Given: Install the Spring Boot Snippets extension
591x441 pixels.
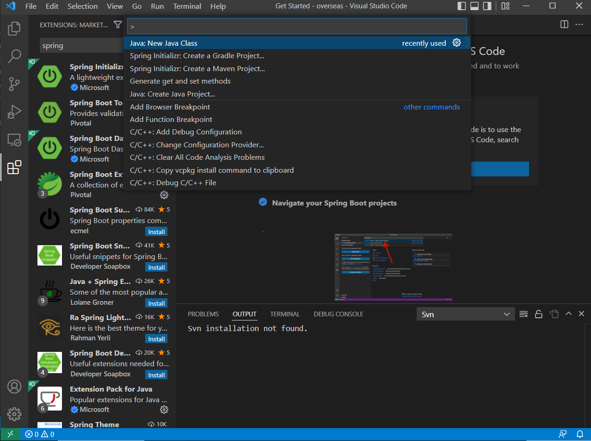Looking at the screenshot, I should [x=156, y=267].
